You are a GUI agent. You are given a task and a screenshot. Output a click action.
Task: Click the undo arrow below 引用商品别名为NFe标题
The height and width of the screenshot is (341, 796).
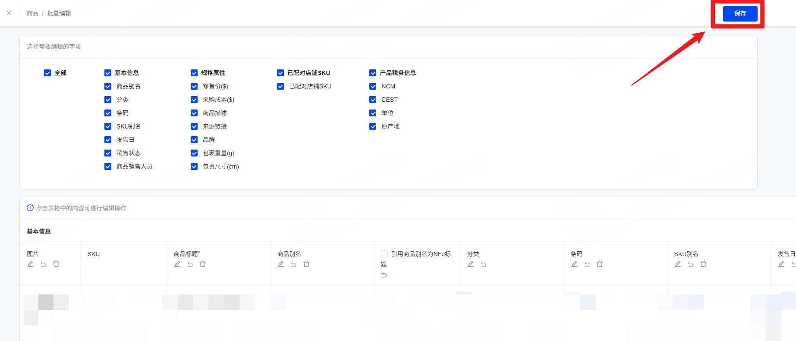pos(384,275)
